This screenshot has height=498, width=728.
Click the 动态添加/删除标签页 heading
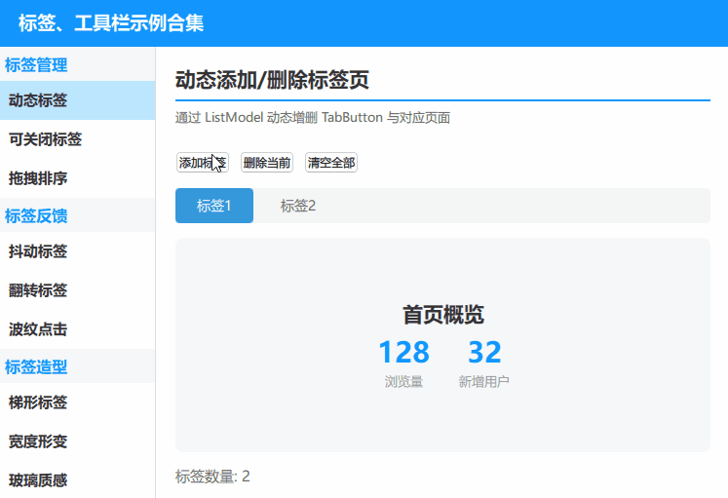[x=272, y=79]
